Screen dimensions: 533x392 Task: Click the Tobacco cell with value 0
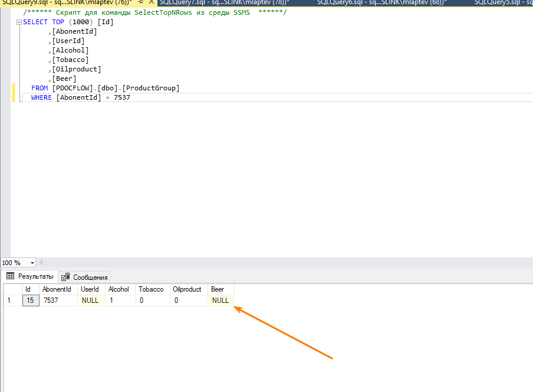pyautogui.click(x=153, y=300)
